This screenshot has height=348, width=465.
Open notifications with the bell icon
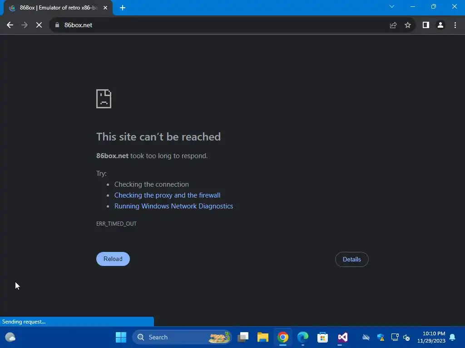tap(453, 337)
